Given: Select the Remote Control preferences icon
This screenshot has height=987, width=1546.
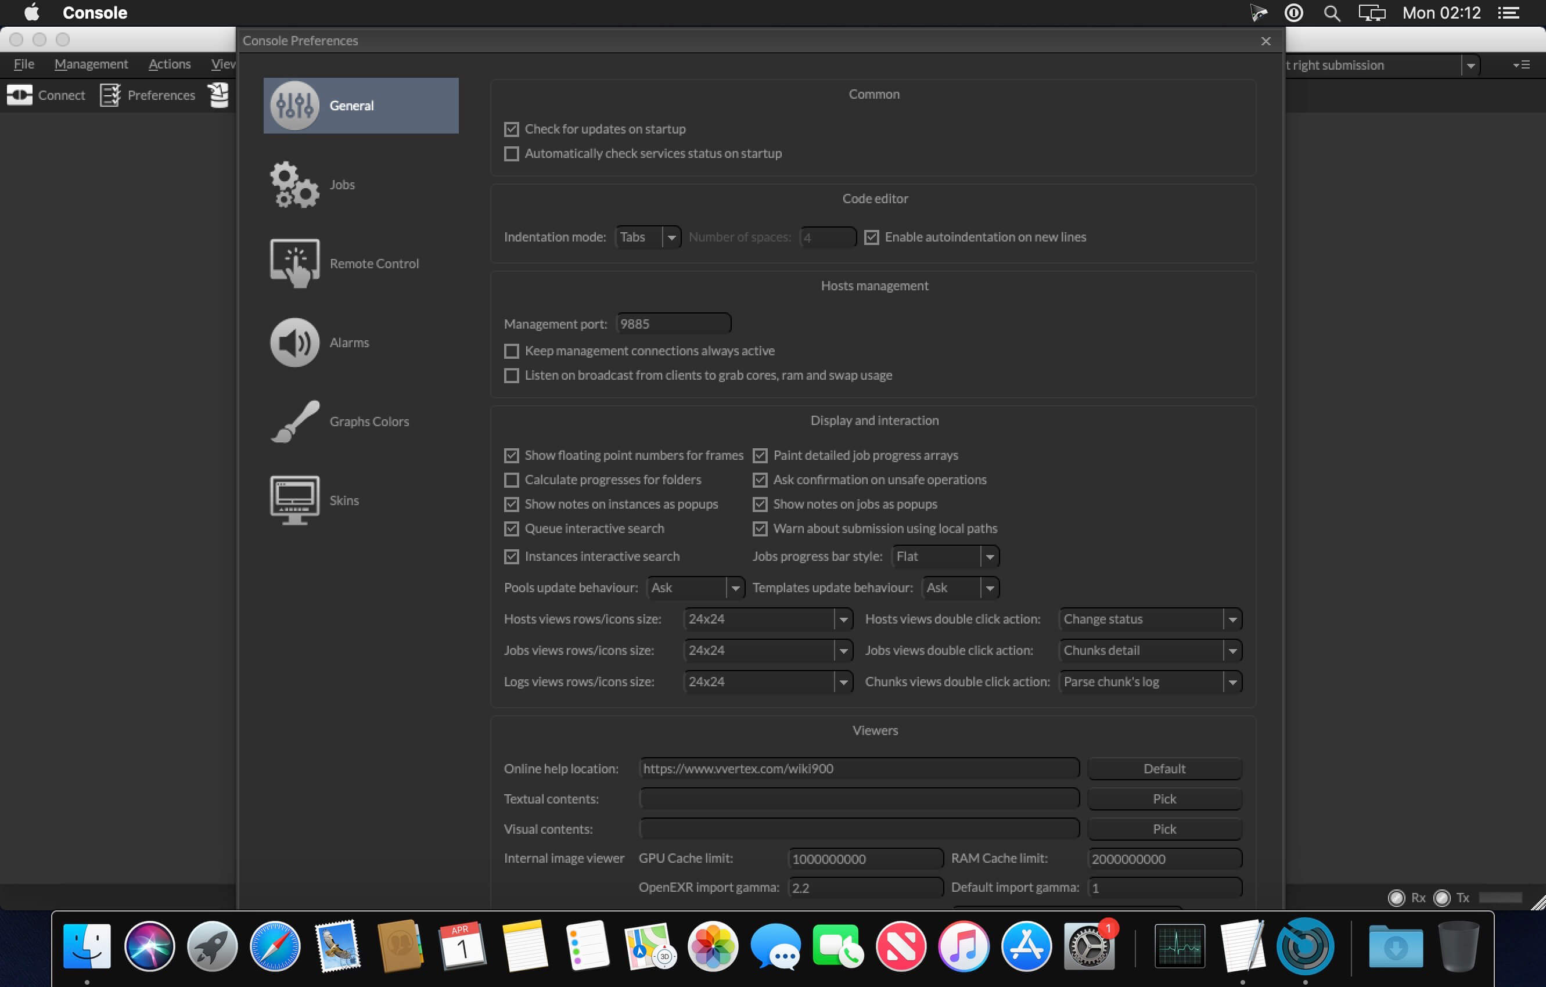Looking at the screenshot, I should tap(294, 263).
